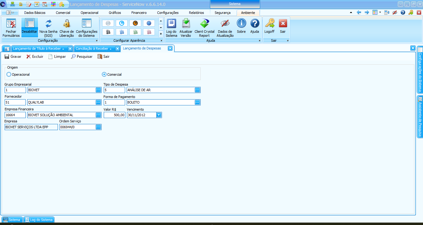
Task: Open Fornecedor lookup ellipsis button
Action: (98, 102)
